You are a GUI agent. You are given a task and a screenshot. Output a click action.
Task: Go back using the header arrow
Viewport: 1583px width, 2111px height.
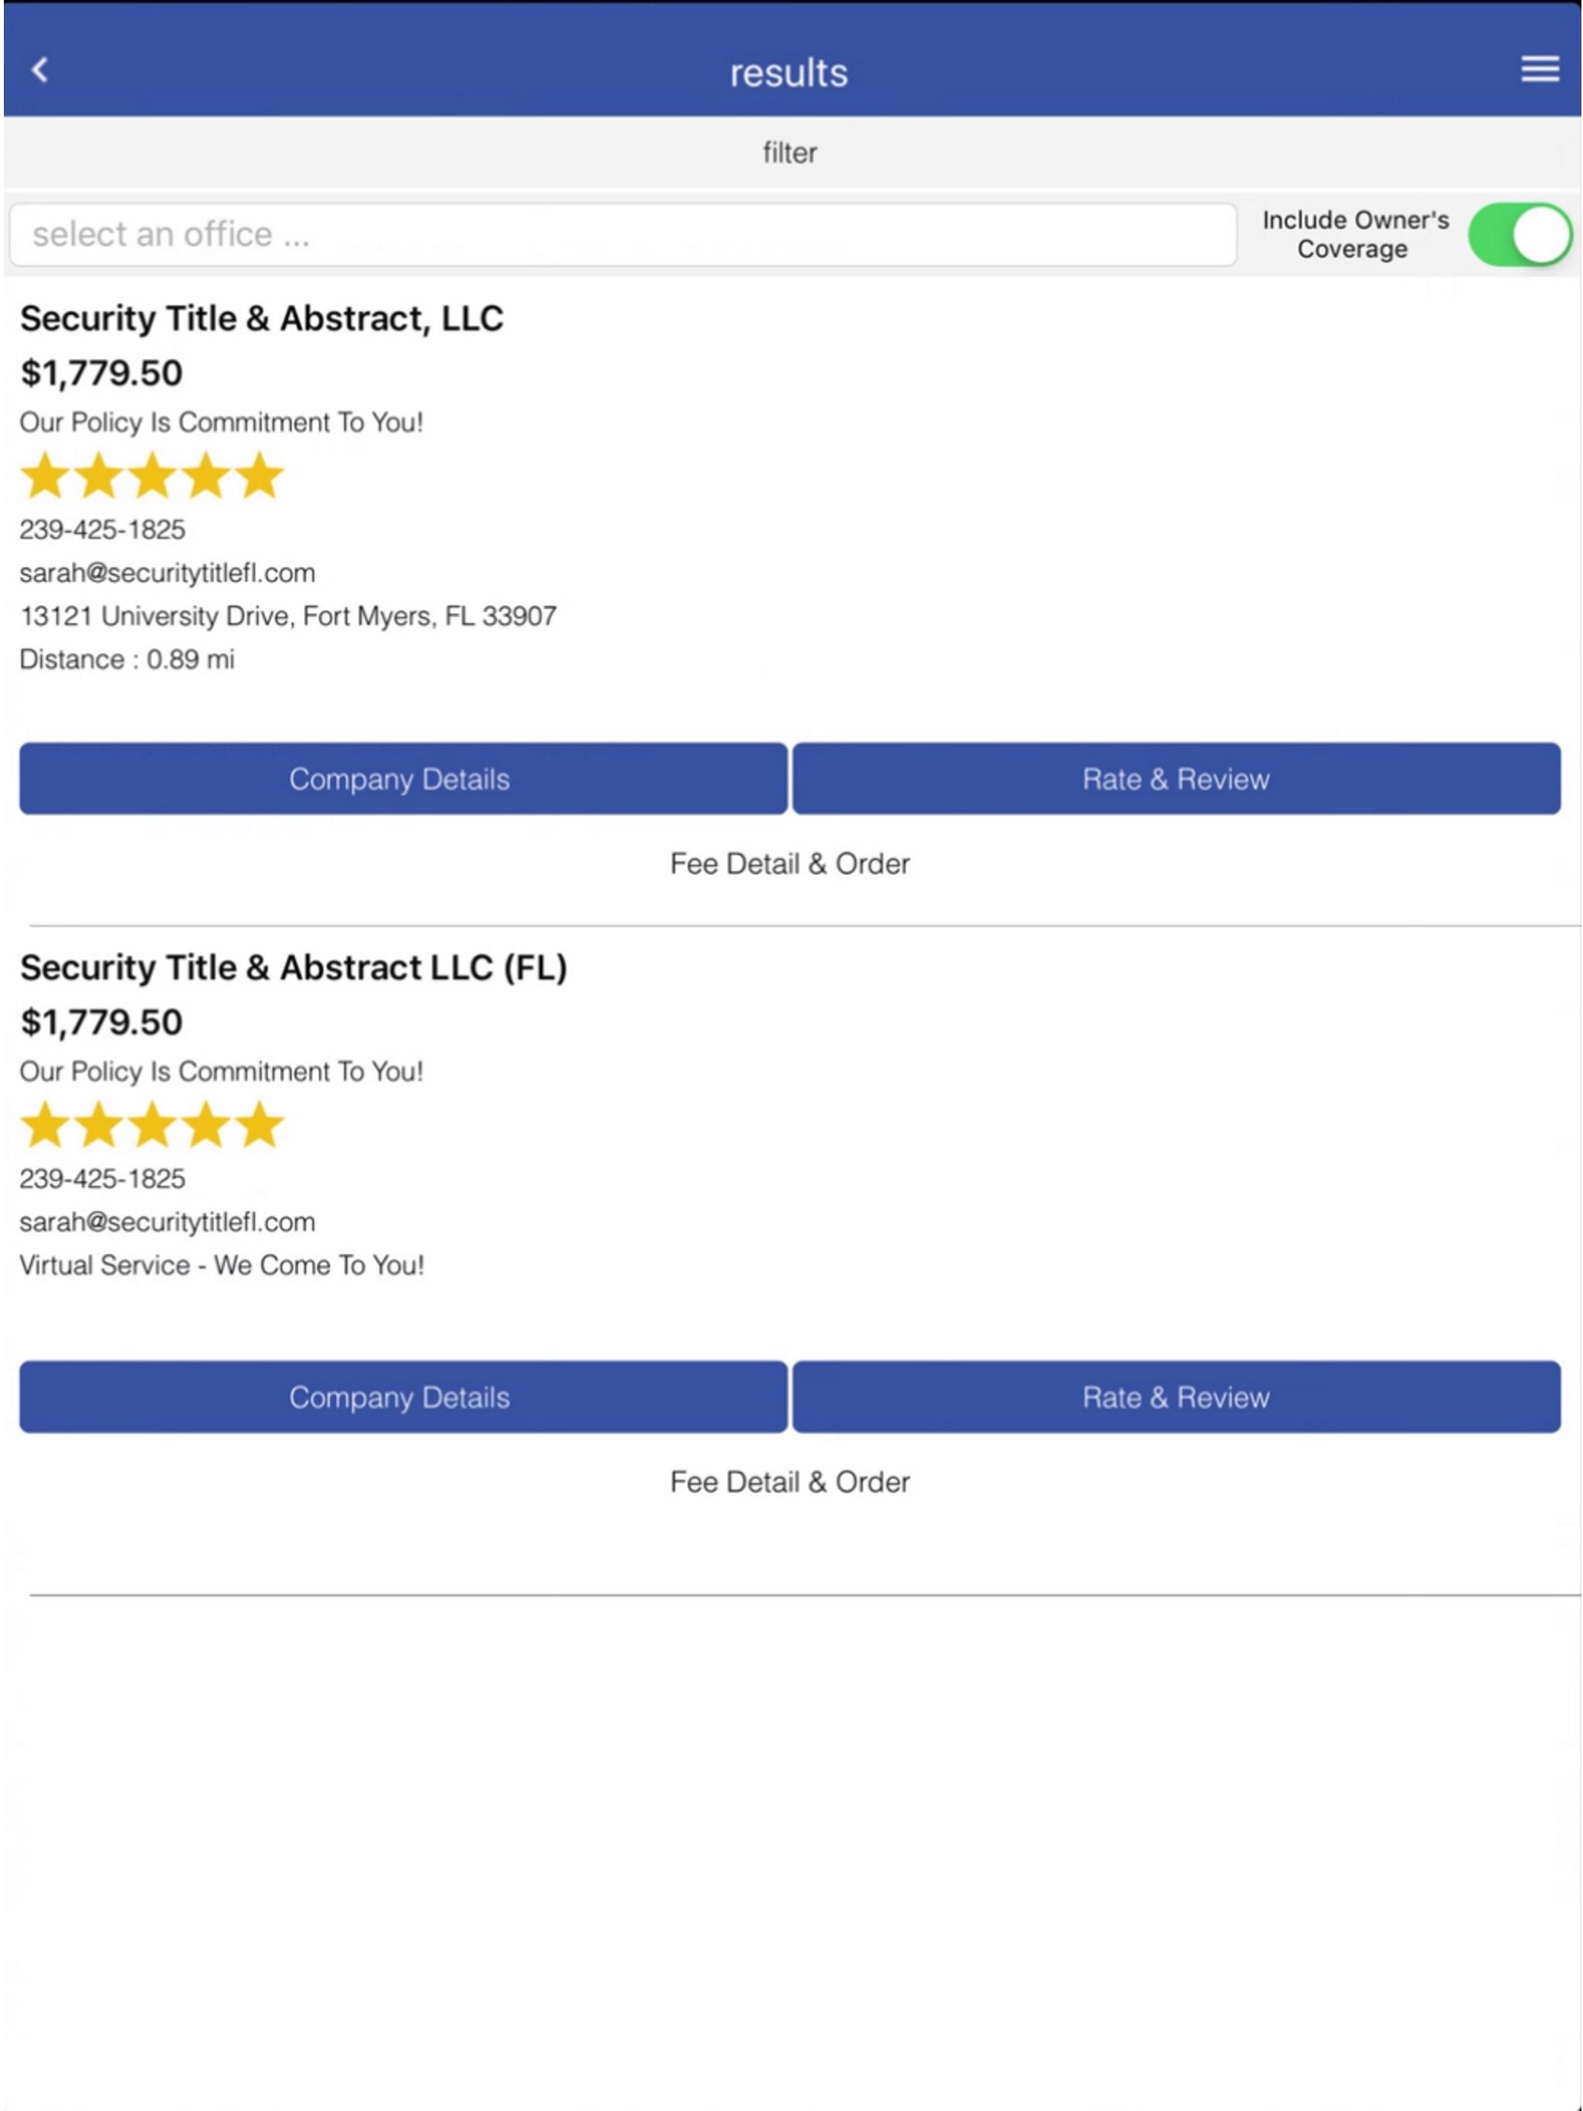pos(40,70)
